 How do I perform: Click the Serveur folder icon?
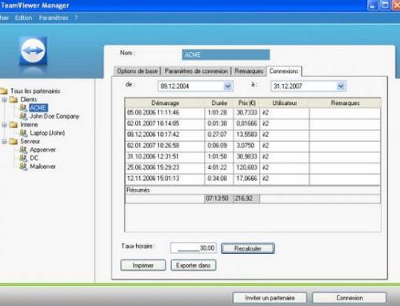click(x=13, y=141)
